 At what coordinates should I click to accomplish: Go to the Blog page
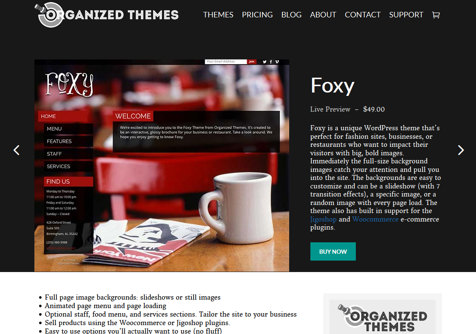click(291, 14)
